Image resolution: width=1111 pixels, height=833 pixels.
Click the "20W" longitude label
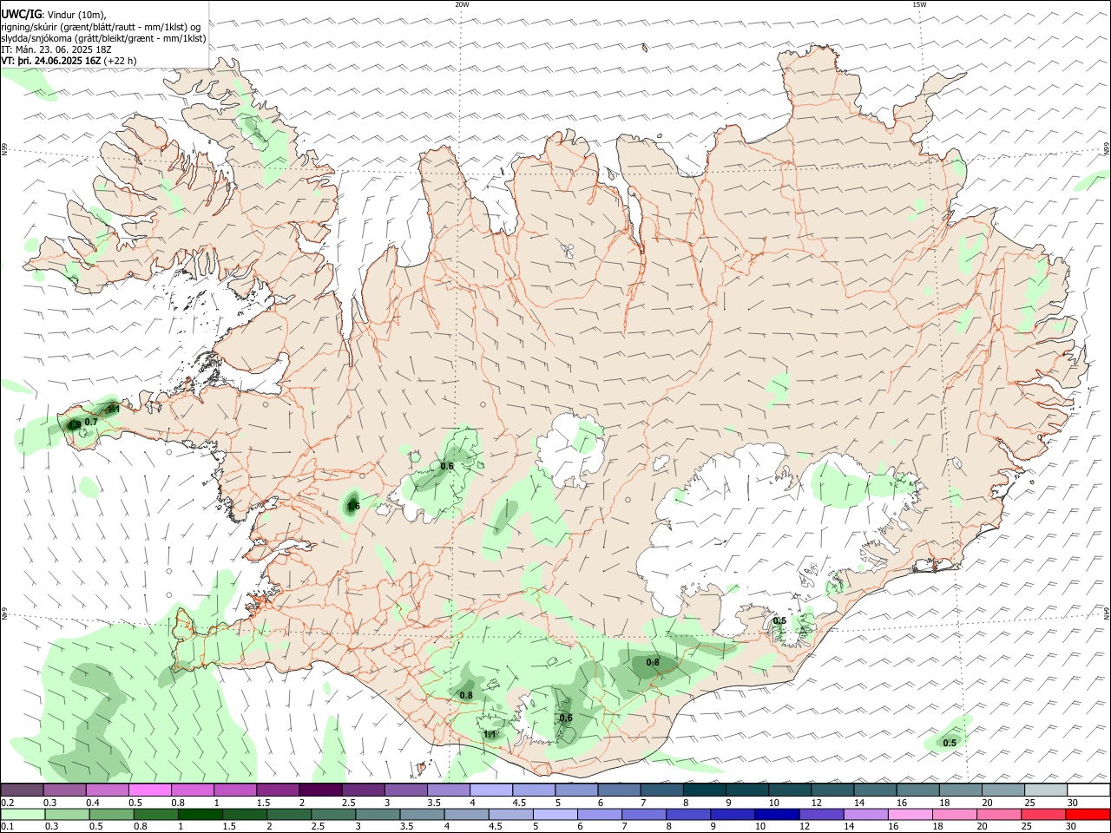(x=462, y=4)
